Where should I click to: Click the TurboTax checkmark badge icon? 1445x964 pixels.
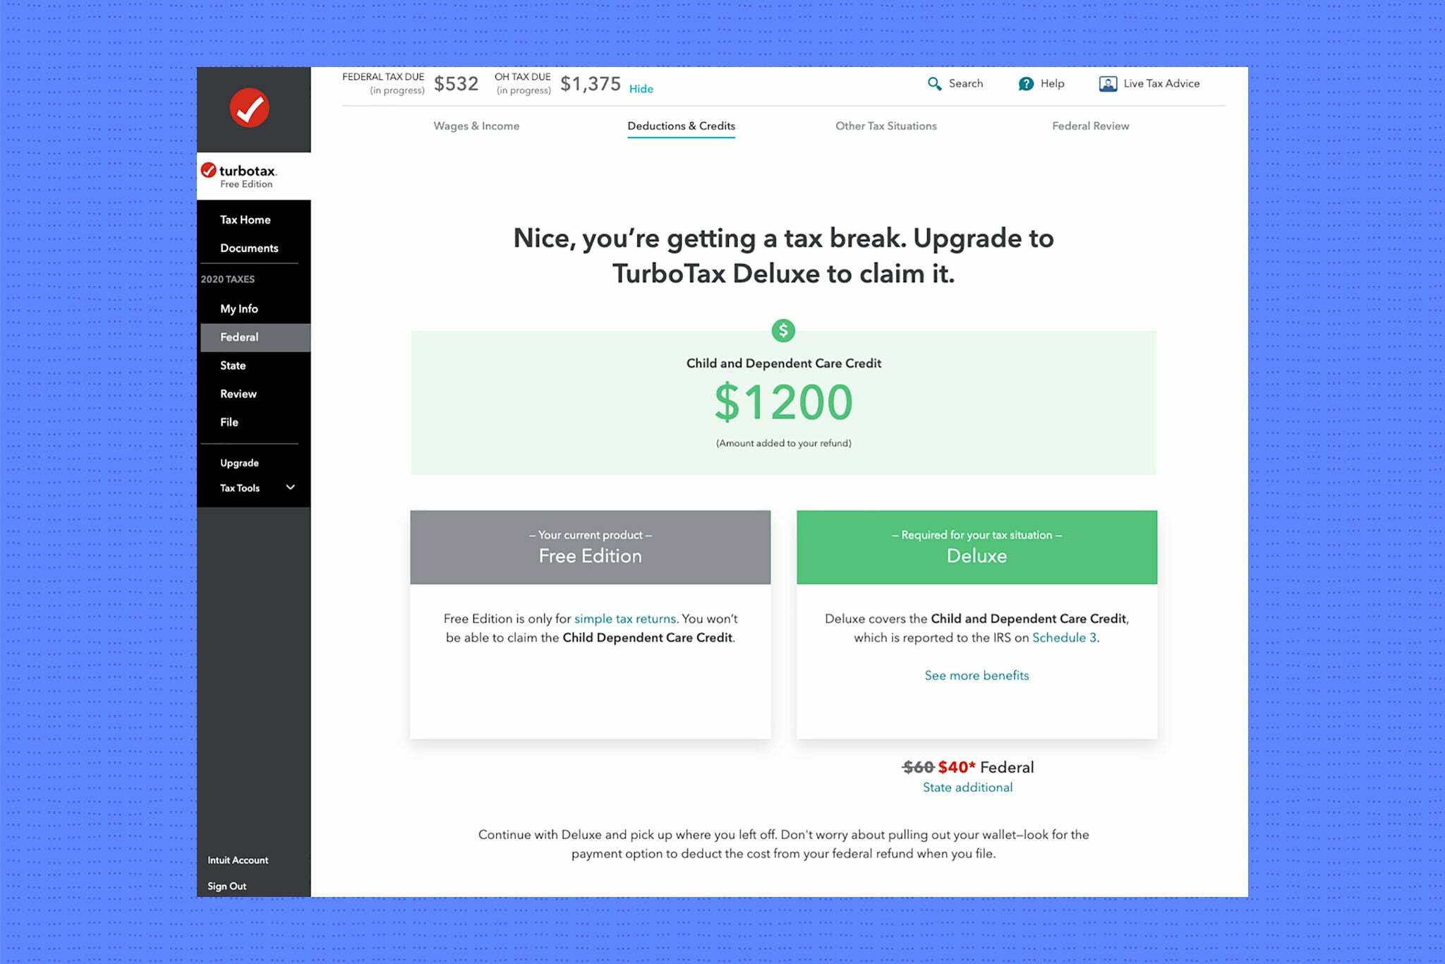click(252, 107)
